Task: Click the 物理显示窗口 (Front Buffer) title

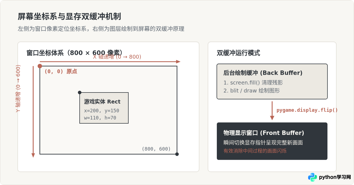Action: point(264,133)
